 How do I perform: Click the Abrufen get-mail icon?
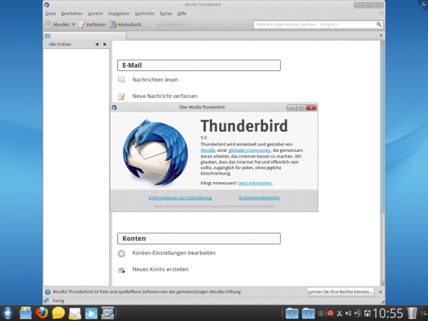click(48, 24)
